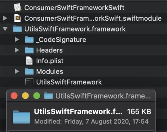Click the Modules folder icon
The width and height of the screenshot is (167, 132).
click(x=29, y=71)
